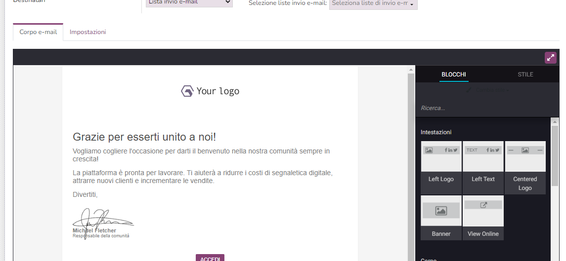Image resolution: width=566 pixels, height=261 pixels.
Task: Select the Left Text header block
Action: point(483,167)
